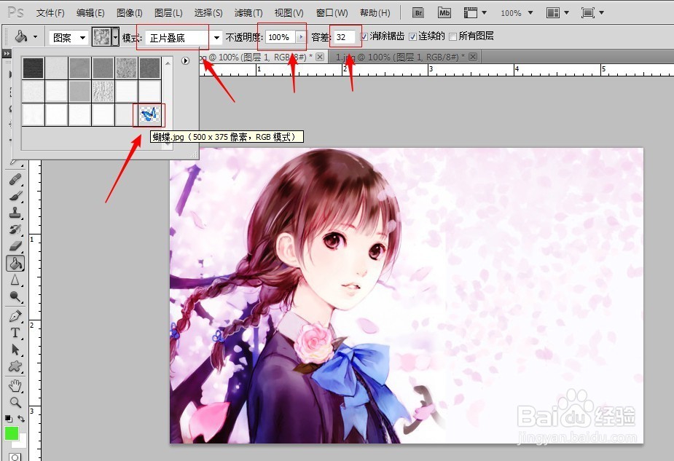This screenshot has height=461, width=674.
Task: Select the Clone Stamp tool
Action: point(15,212)
